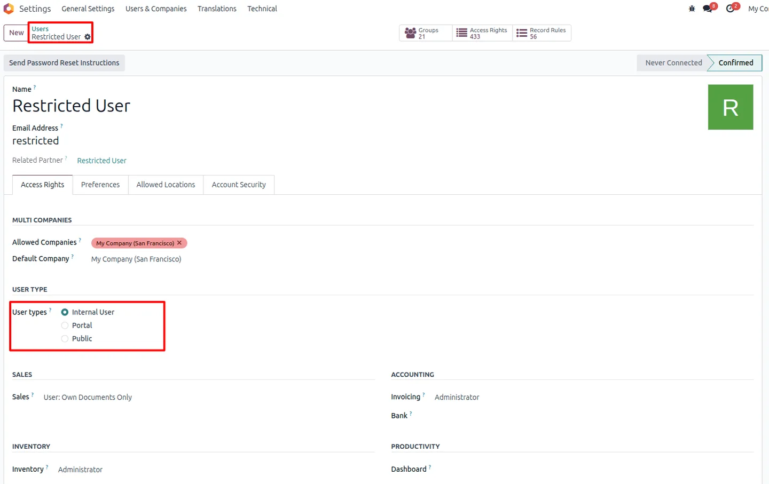Show tooltip question mark next to Name
The width and height of the screenshot is (769, 484).
35,87
